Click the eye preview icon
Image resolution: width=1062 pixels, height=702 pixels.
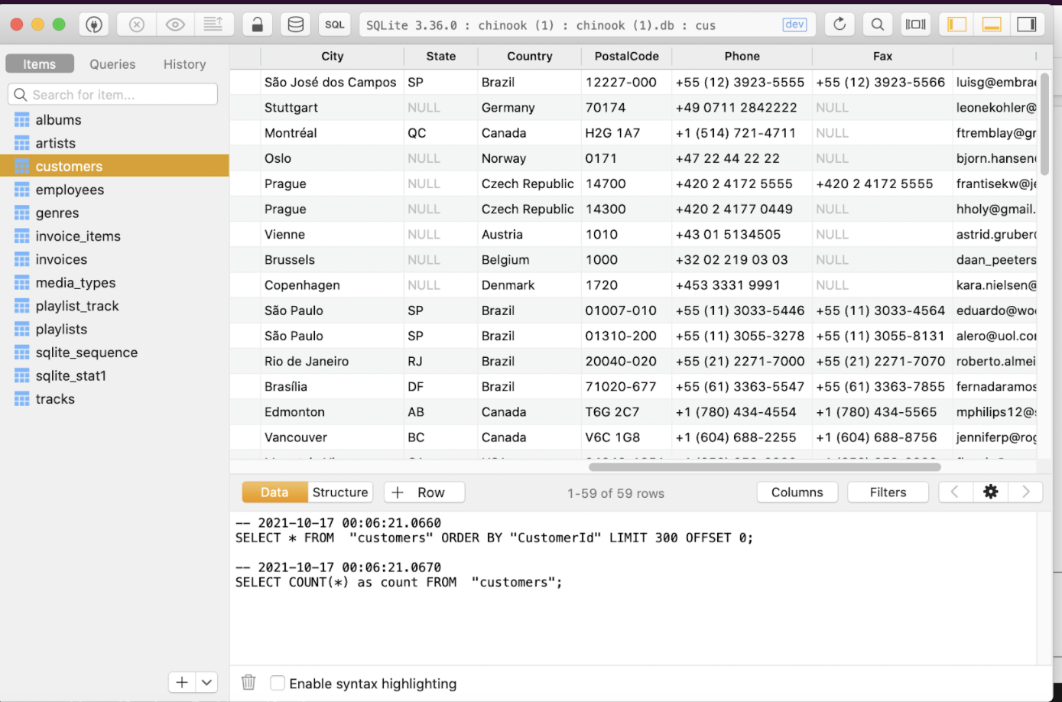[175, 24]
